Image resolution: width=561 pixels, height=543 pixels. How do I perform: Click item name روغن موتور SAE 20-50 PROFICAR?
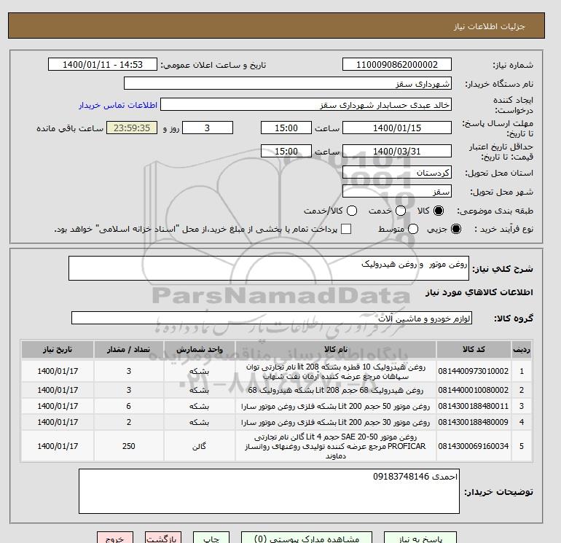(x=336, y=446)
